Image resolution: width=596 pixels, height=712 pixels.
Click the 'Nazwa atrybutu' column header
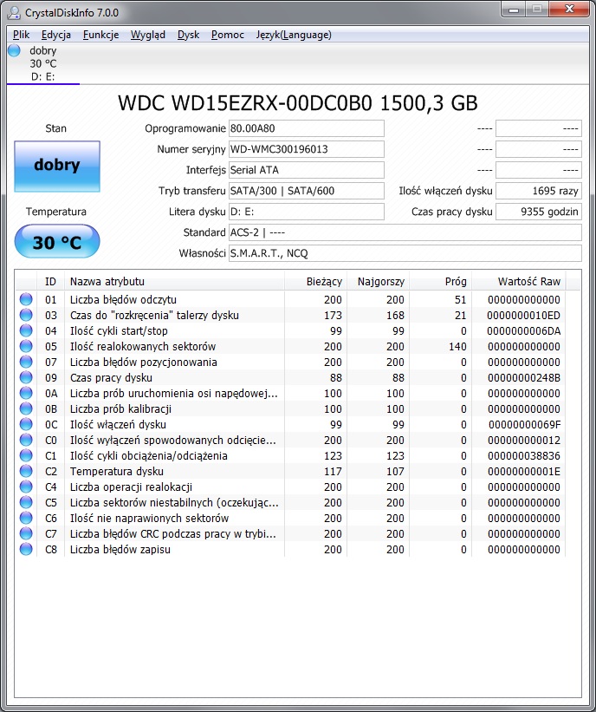(x=175, y=282)
